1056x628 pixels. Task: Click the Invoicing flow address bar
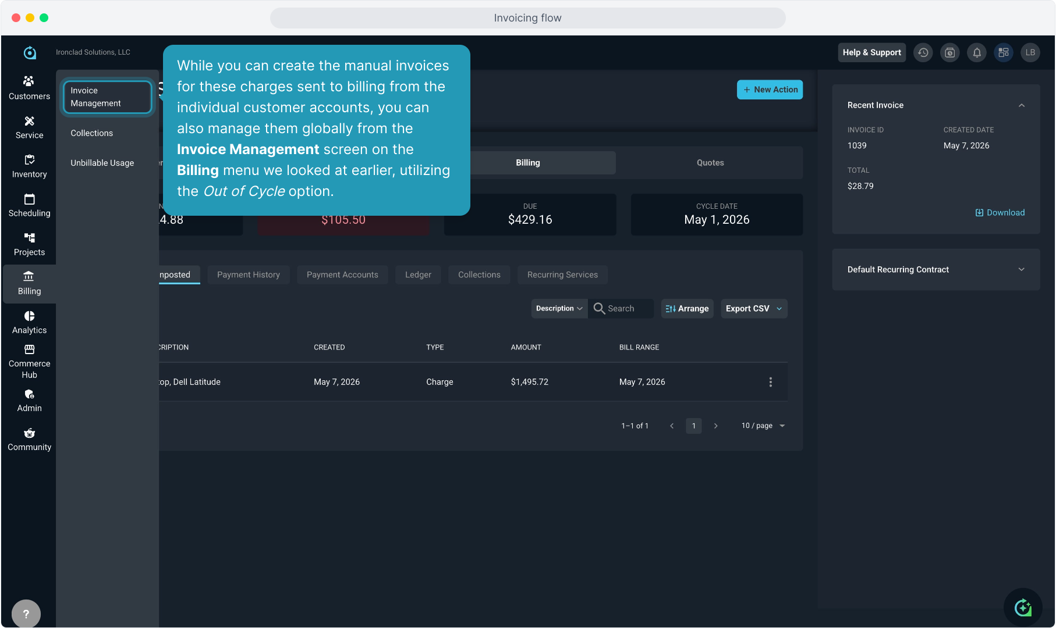(528, 18)
